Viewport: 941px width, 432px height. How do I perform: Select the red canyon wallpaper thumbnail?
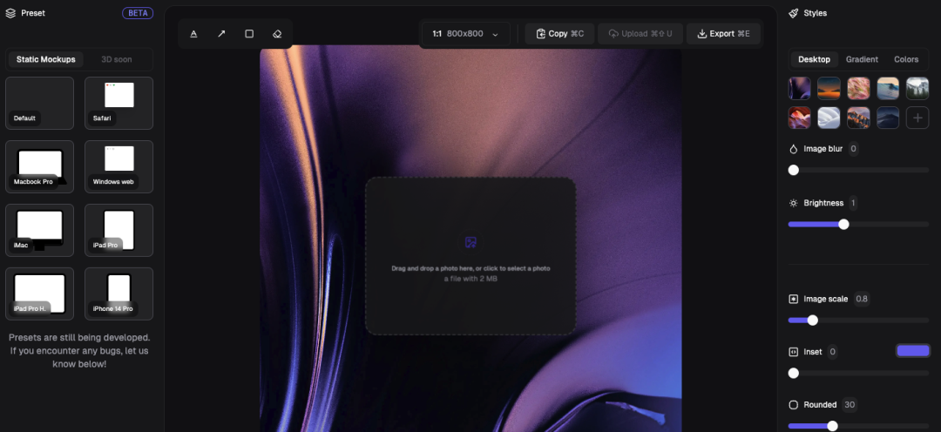click(x=799, y=118)
